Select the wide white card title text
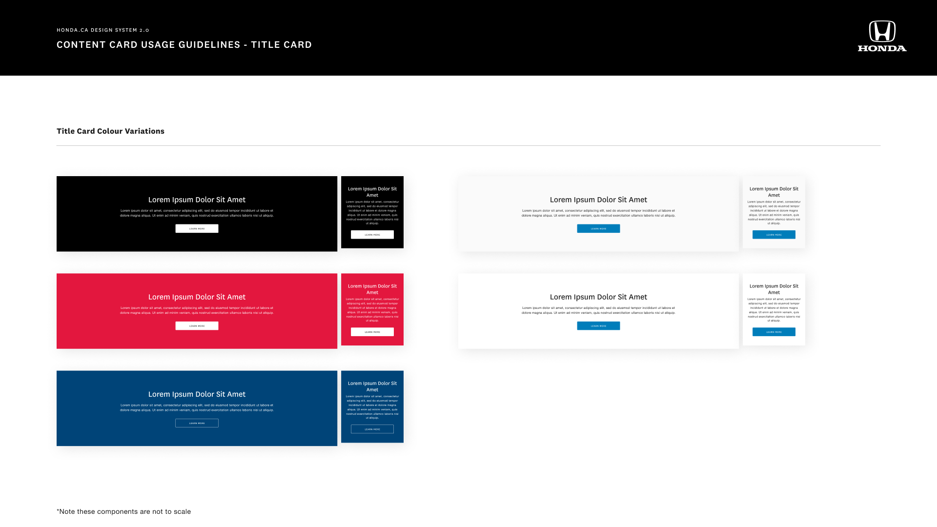Screen dimensions: 937x527 598,297
